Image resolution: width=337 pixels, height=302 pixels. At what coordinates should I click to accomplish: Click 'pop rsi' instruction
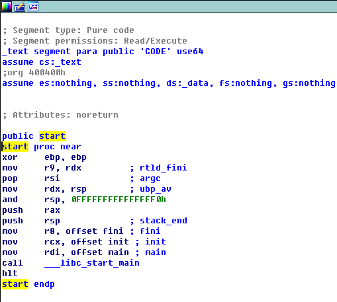click(x=31, y=178)
